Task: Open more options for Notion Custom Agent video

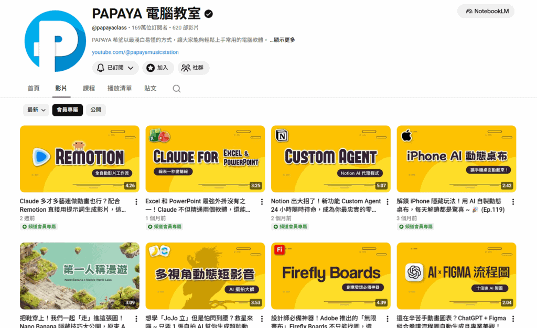Action: click(388, 202)
